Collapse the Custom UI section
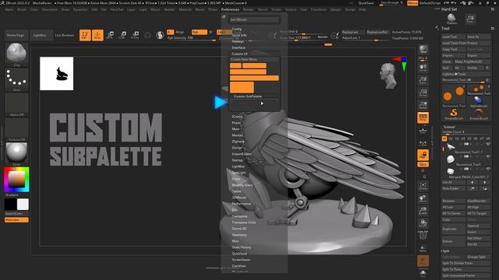 pyautogui.click(x=239, y=54)
